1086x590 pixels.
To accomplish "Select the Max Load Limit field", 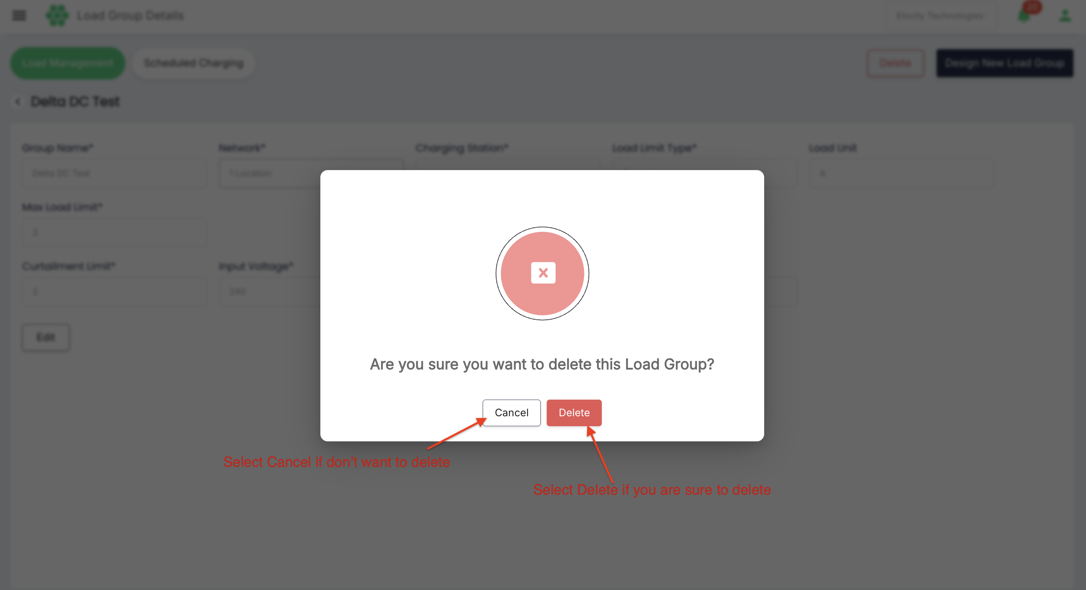I will coord(115,232).
